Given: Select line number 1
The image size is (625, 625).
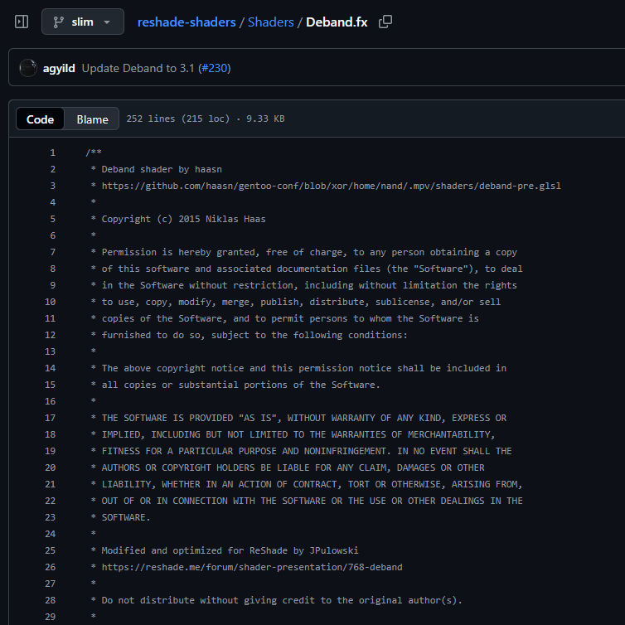Looking at the screenshot, I should [52, 153].
